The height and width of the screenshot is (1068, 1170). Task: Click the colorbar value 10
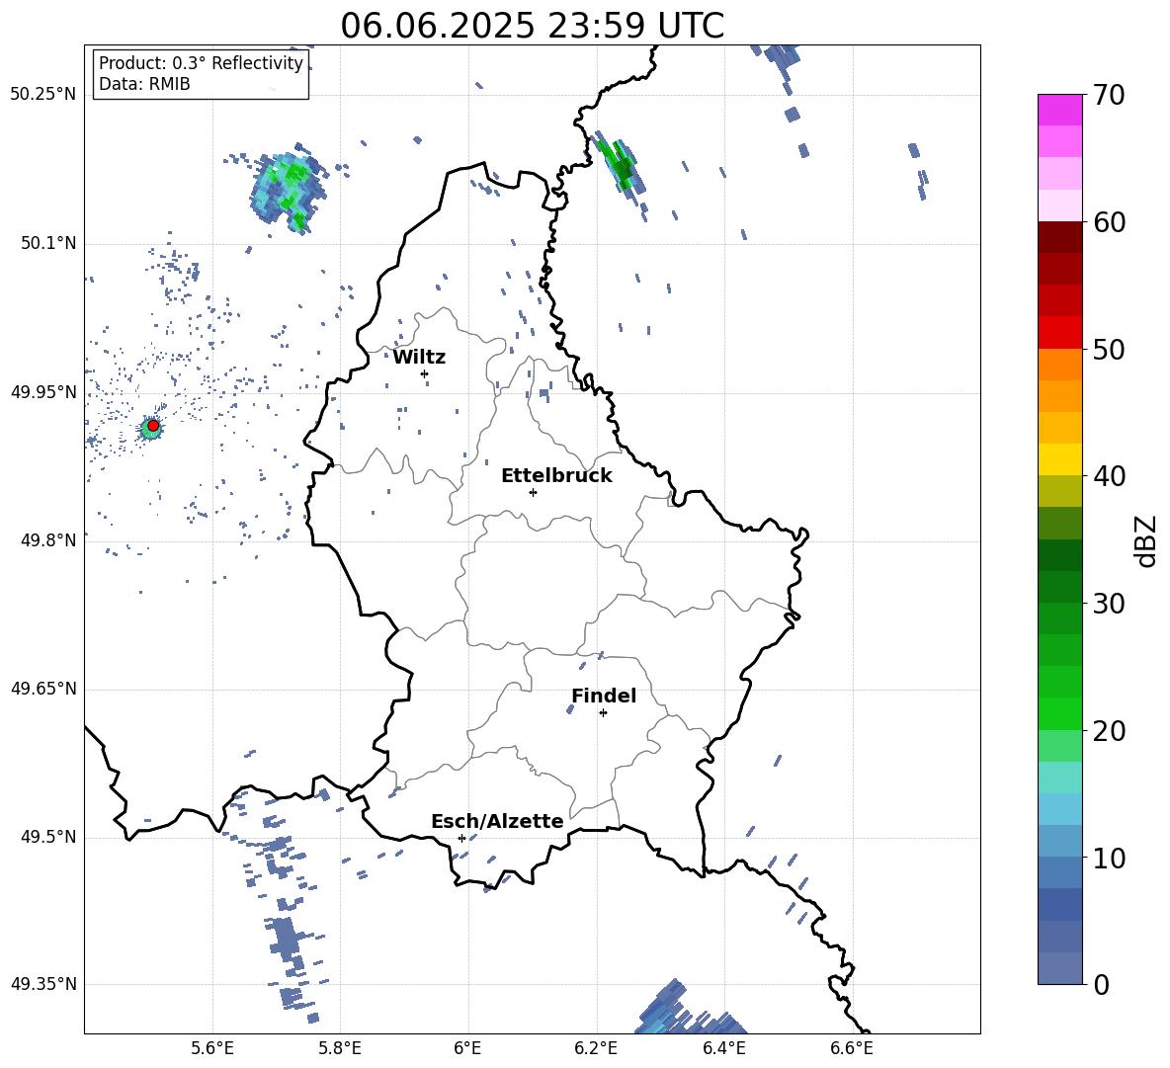pyautogui.click(x=1109, y=859)
